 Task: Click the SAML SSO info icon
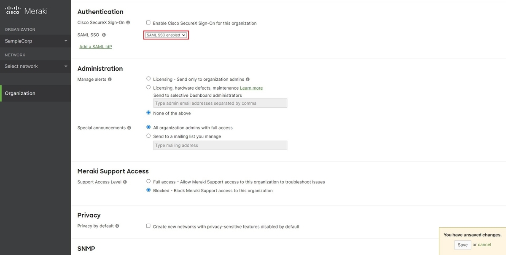[x=104, y=35]
